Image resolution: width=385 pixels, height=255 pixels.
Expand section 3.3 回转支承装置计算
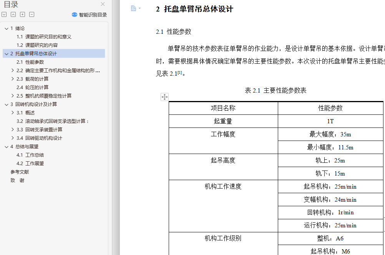point(13,129)
